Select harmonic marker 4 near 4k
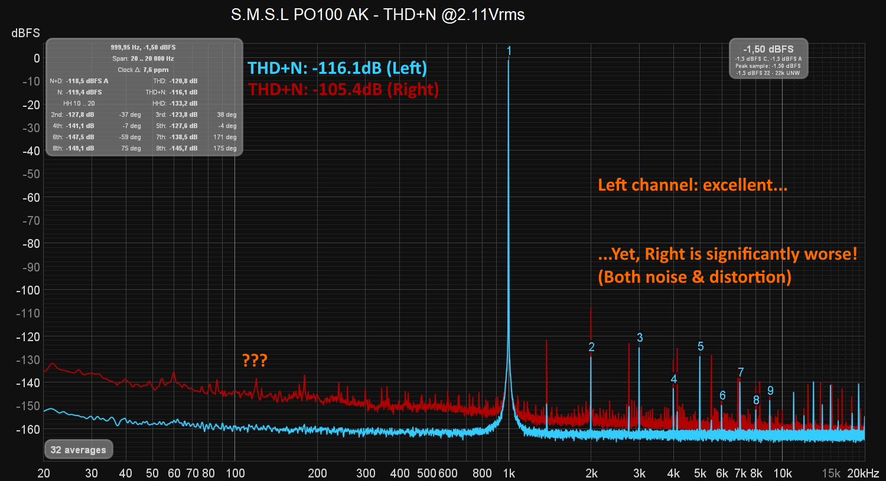This screenshot has height=481, width=886. click(x=674, y=379)
